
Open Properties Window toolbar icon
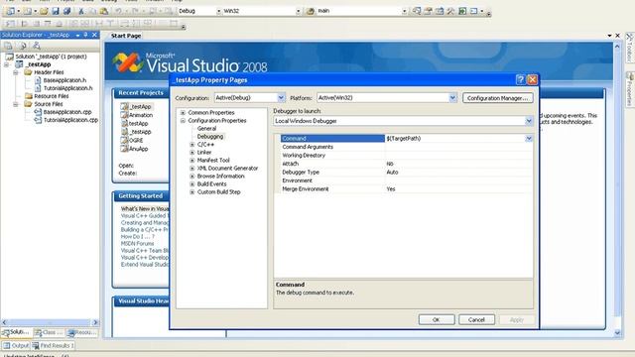[x=428, y=11]
